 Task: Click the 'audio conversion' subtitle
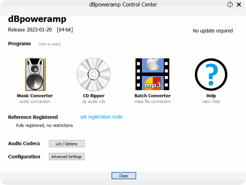pyautogui.click(x=35, y=101)
